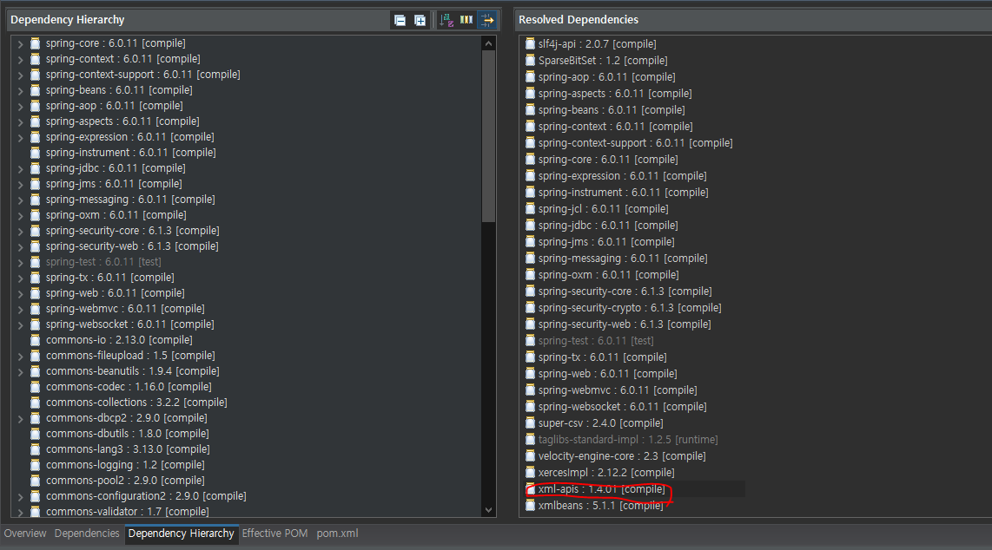Click jar icon beside commons-codec : 1.16.0

pyautogui.click(x=36, y=386)
